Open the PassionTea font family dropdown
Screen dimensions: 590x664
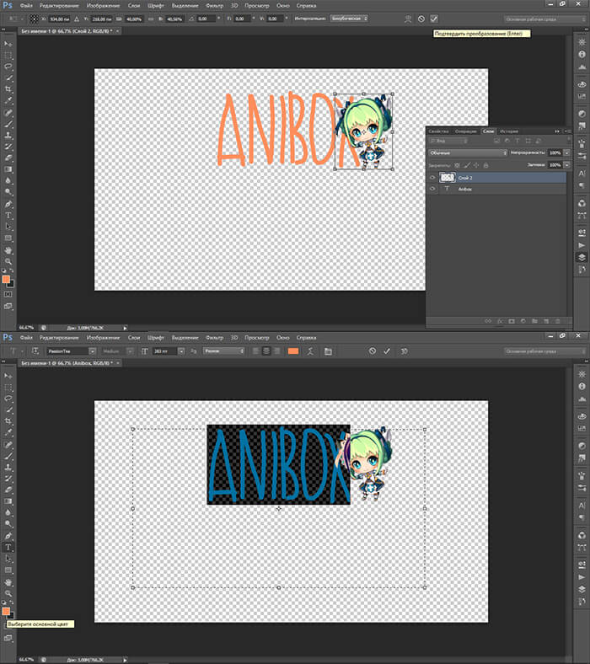pyautogui.click(x=71, y=350)
